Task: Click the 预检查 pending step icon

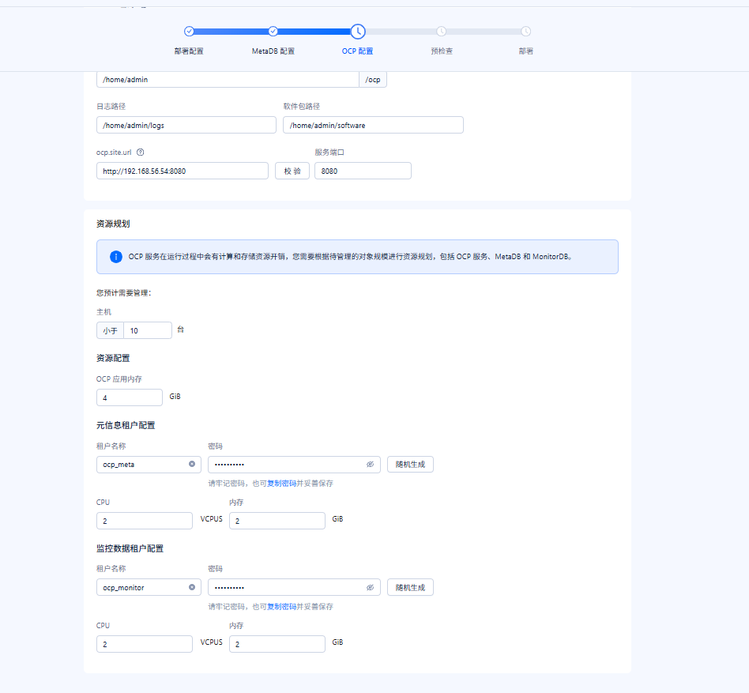Action: (442, 31)
